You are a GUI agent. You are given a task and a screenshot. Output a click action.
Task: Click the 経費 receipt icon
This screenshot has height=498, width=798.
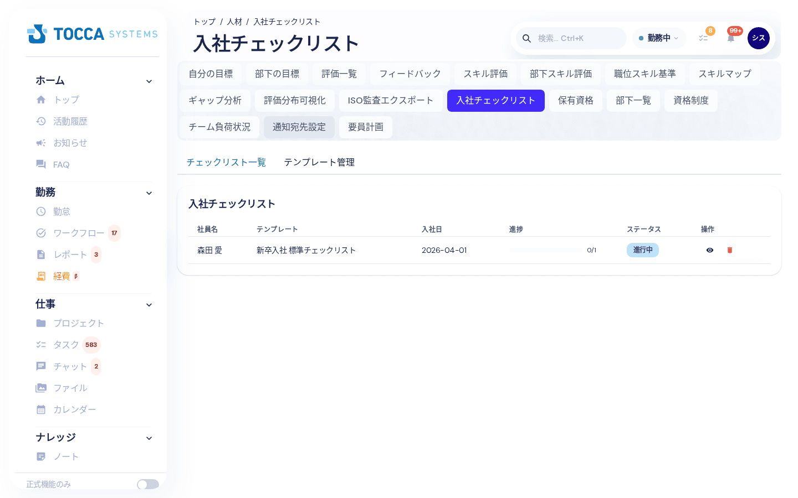coord(41,276)
